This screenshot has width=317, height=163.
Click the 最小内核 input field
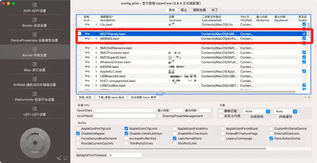177,111
